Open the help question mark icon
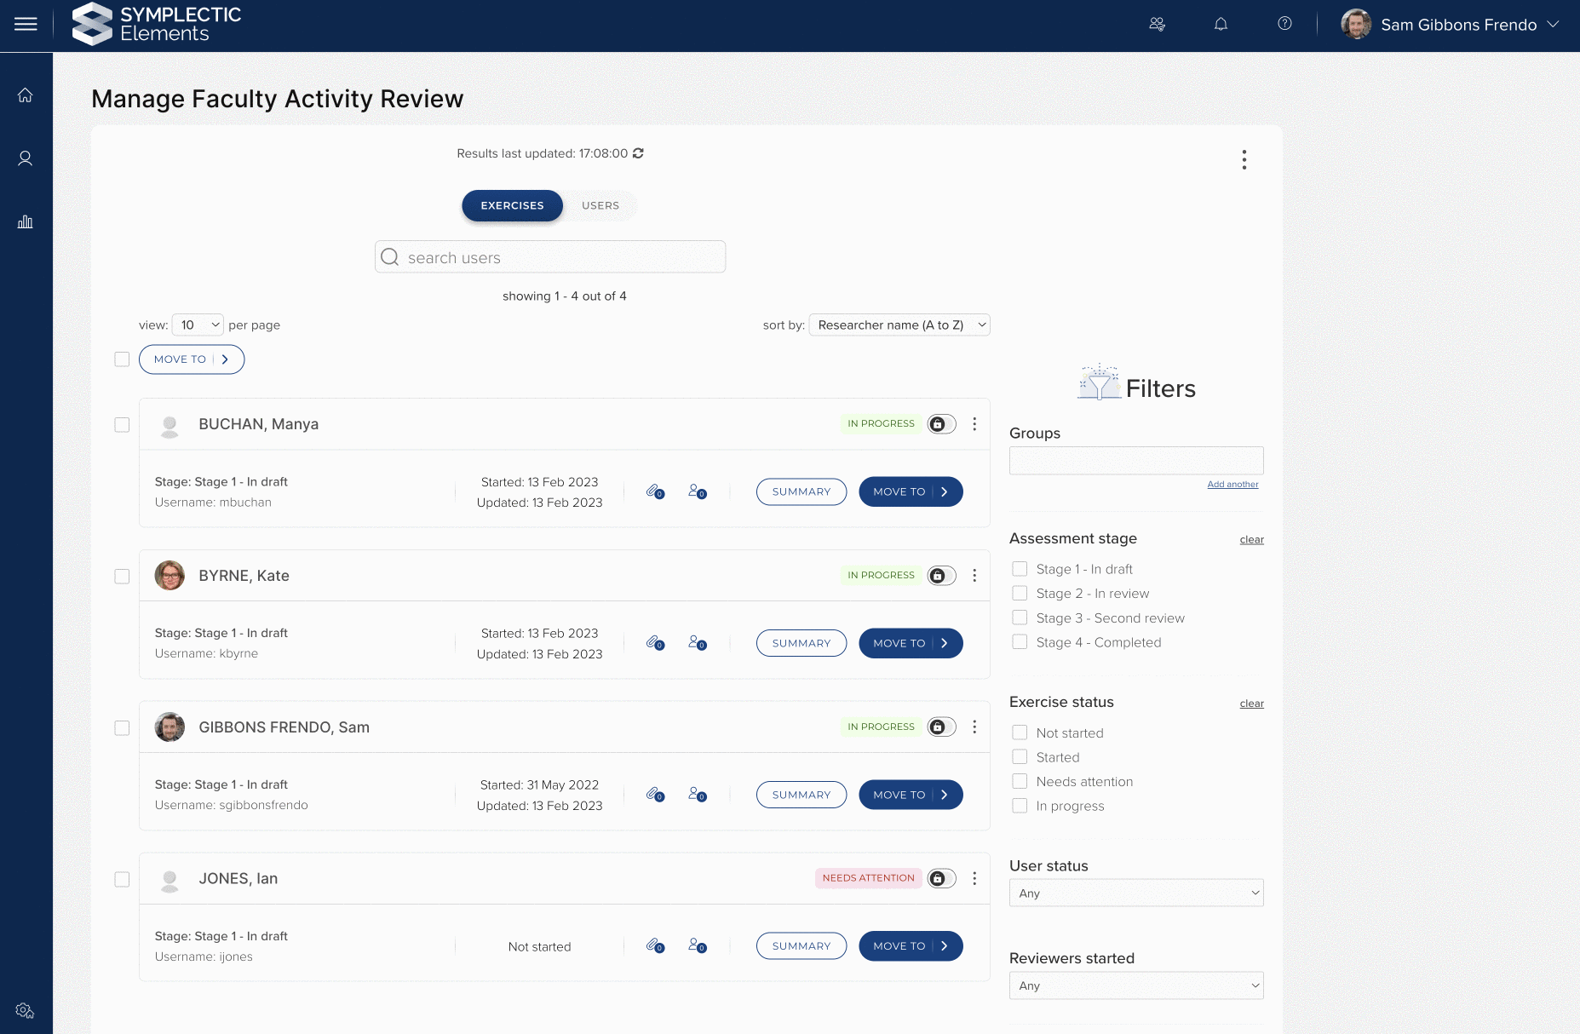This screenshot has height=1034, width=1580. [x=1284, y=24]
